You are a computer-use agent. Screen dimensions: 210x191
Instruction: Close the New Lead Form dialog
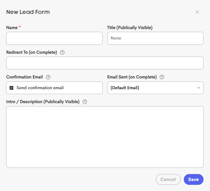tap(197, 12)
